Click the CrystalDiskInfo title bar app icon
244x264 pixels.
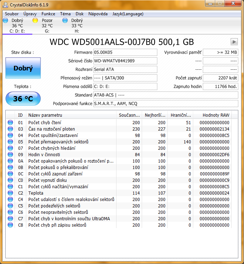[5, 5]
